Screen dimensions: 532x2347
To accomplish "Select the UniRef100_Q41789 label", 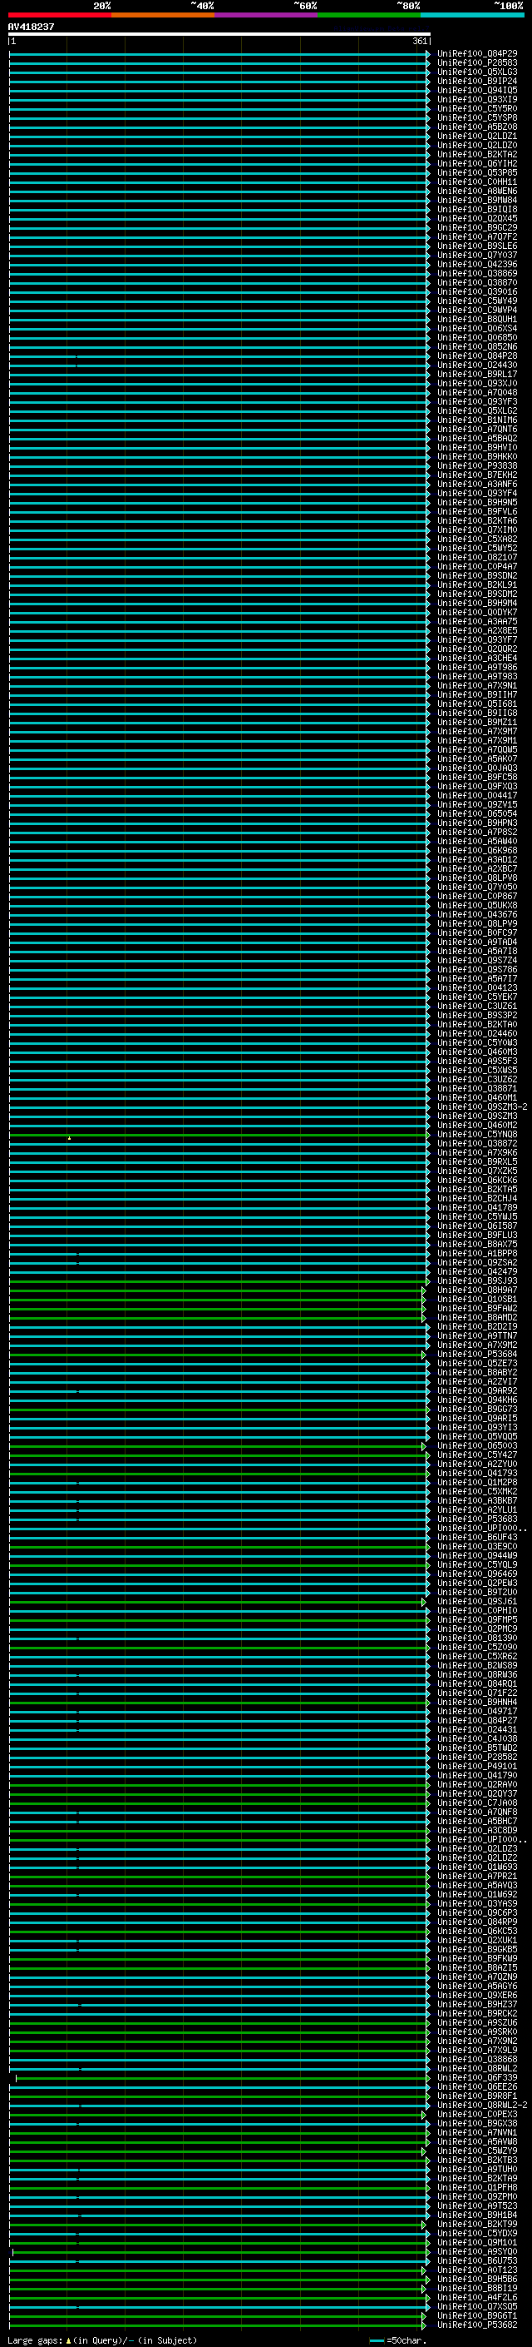I will 477,1207.
